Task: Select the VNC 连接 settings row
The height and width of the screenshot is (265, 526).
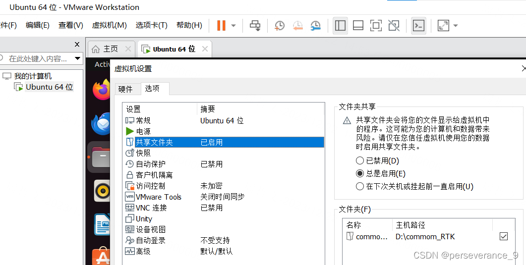Action: [x=224, y=208]
